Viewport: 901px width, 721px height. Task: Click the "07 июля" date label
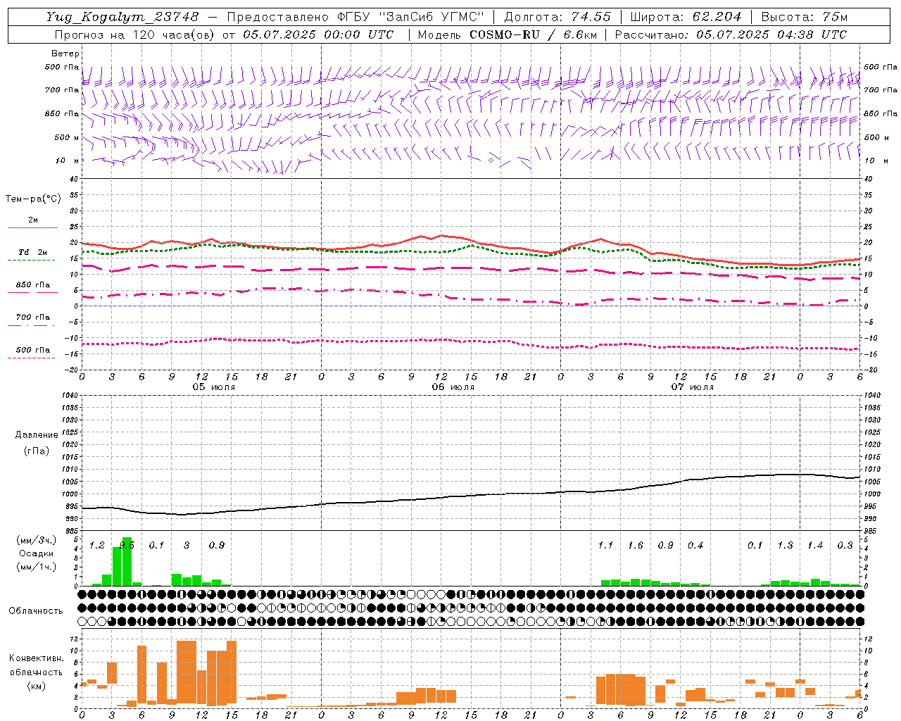point(693,387)
